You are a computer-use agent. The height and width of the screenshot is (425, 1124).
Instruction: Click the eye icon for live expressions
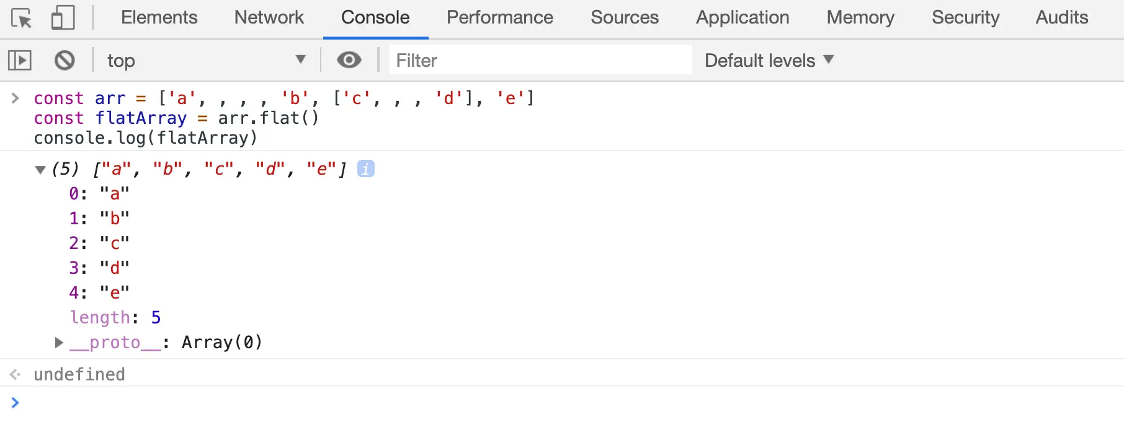[x=349, y=60]
